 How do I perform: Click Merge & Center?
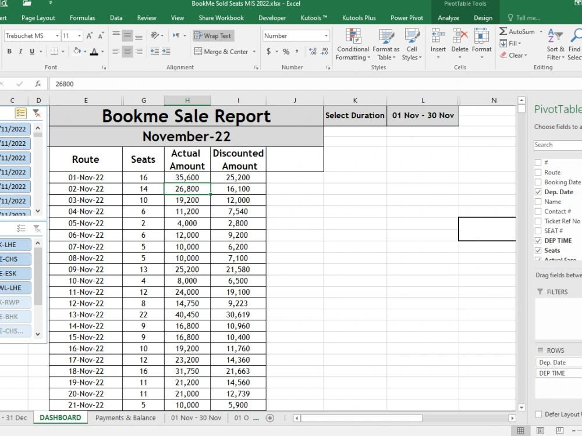tap(221, 52)
